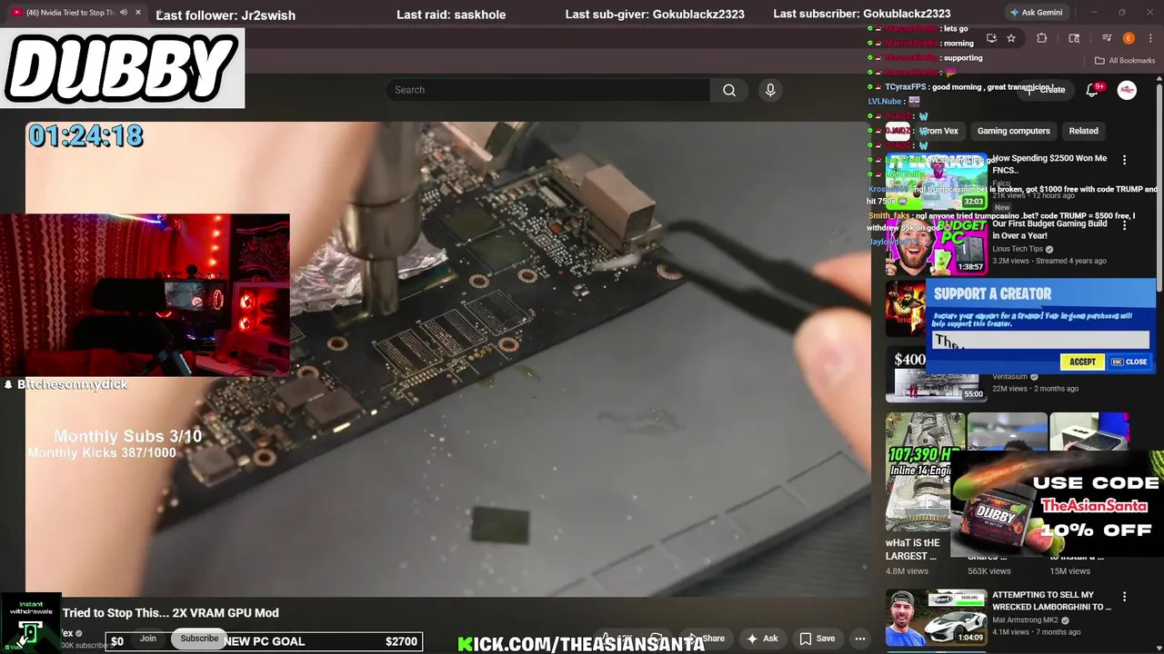This screenshot has height=654, width=1164.
Task: Select the Related filter chip
Action: [x=1083, y=131]
